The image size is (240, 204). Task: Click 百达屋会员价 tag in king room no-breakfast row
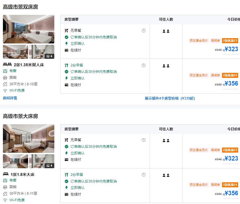click(199, 150)
